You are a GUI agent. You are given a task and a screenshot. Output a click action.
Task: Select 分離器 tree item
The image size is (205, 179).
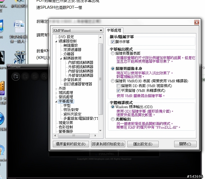69,54
